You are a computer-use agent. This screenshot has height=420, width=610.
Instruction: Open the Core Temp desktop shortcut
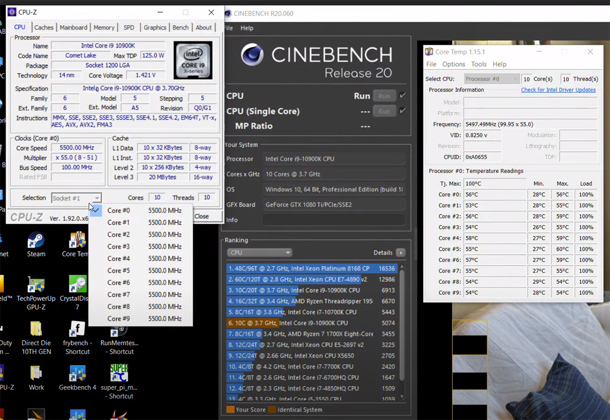click(x=76, y=245)
